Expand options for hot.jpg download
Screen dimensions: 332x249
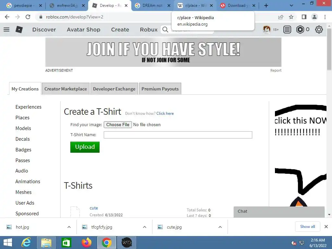pos(69,227)
